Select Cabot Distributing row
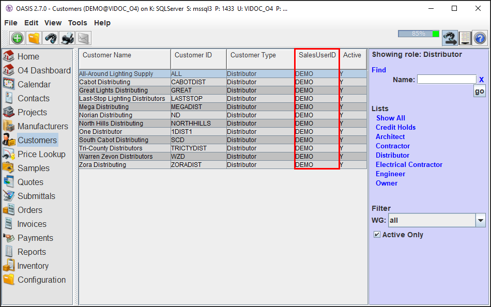Screen dimensions: 491x307 [x=223, y=82]
